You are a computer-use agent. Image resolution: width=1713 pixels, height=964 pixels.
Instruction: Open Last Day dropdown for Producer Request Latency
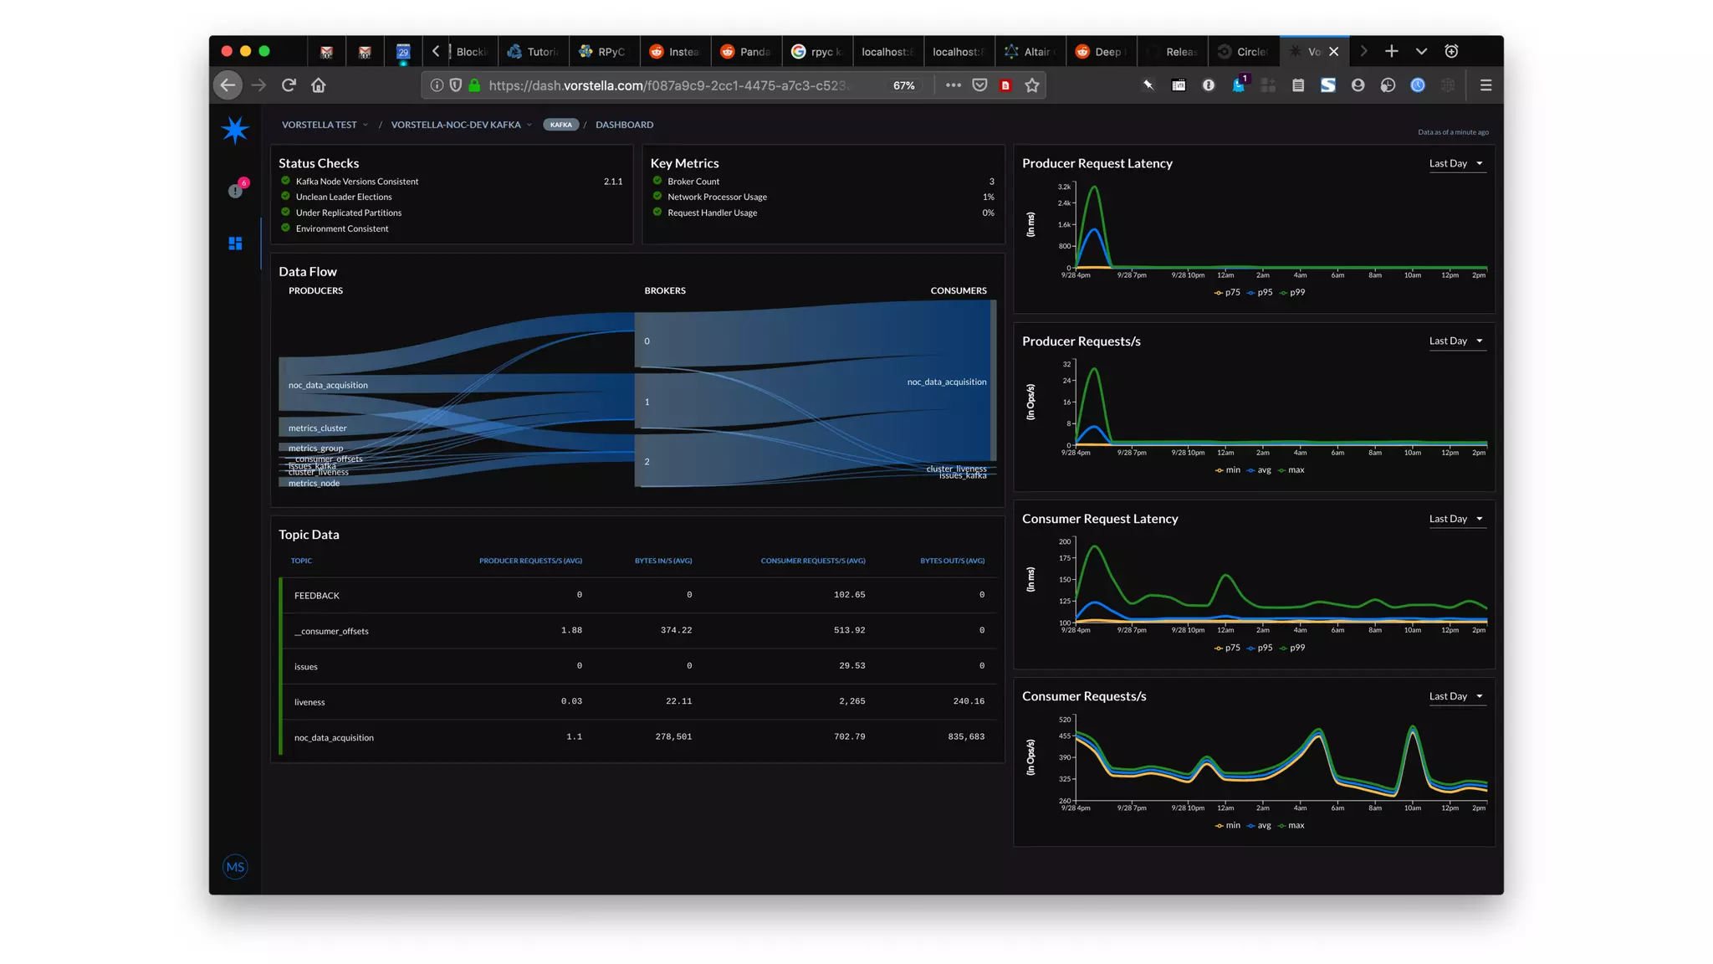click(1455, 164)
